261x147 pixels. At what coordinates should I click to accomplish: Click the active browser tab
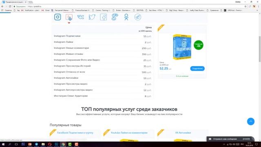point(14,2)
